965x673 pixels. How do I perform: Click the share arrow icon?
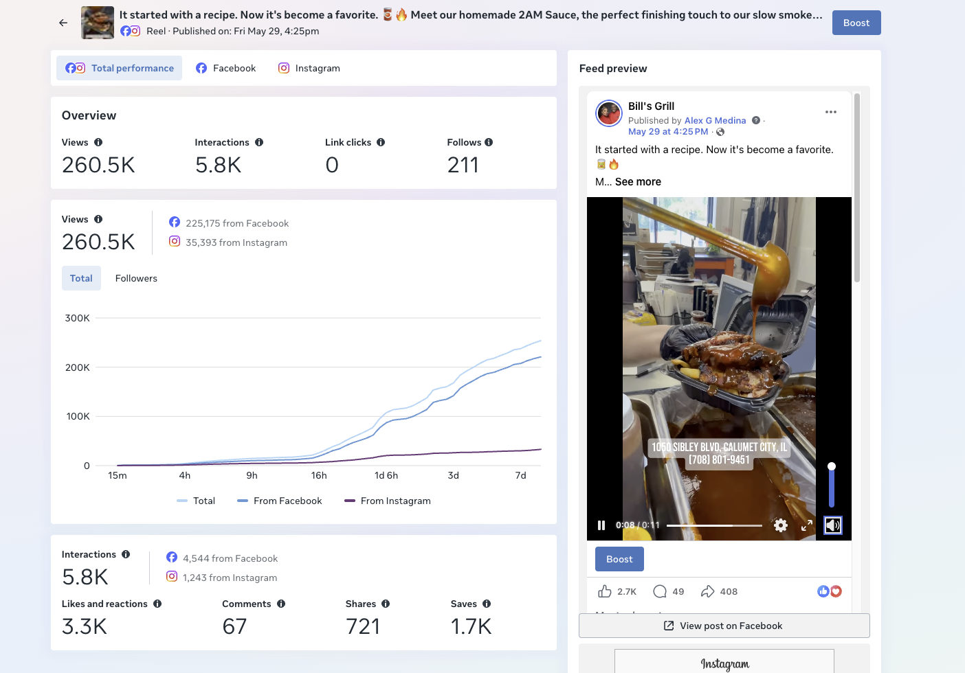(707, 591)
